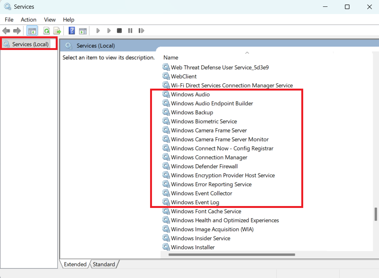Toggle the Show/Hide Console Tree button
379x278 pixels.
pos(32,31)
